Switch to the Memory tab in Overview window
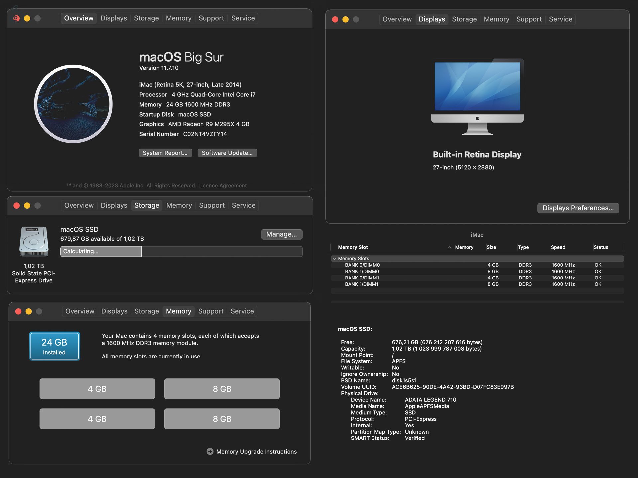 coord(179,18)
